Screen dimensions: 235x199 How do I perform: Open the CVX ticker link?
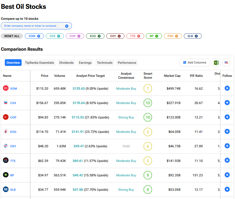pos(13,103)
